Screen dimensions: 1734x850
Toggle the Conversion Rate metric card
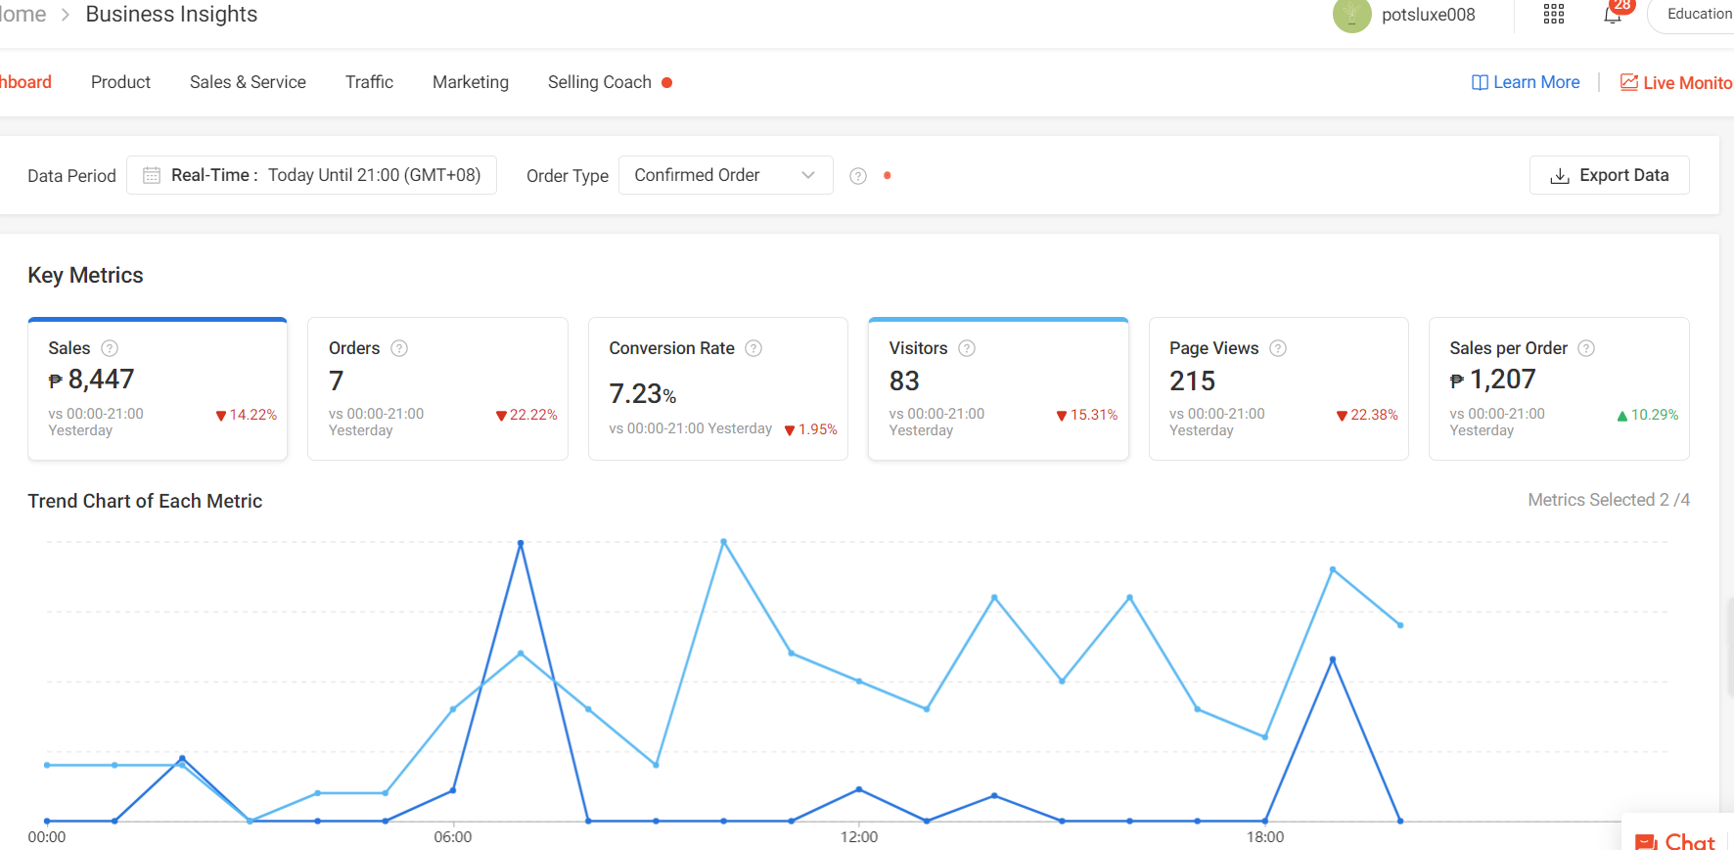(x=718, y=388)
